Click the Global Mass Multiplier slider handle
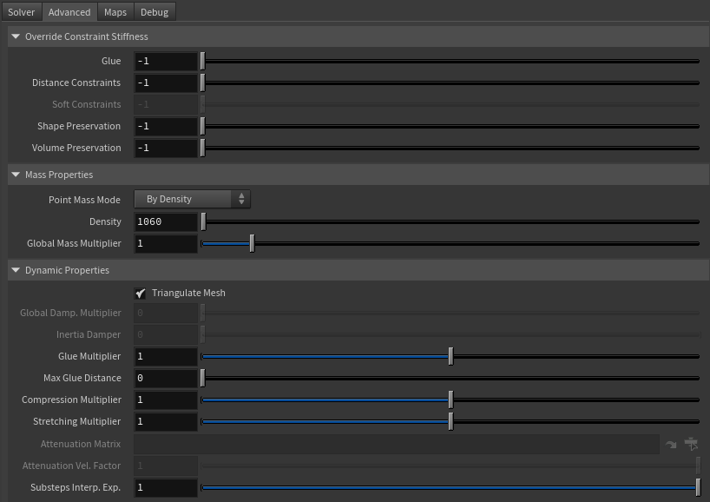 (252, 243)
